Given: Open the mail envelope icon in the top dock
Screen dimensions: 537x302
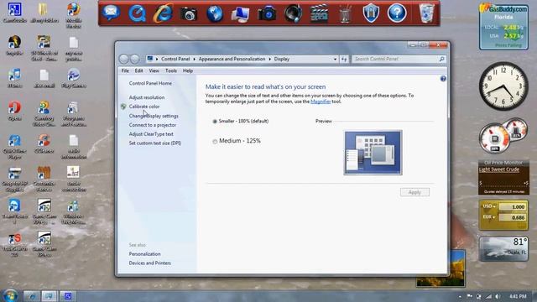Looking at the screenshot, I should click(x=111, y=13).
